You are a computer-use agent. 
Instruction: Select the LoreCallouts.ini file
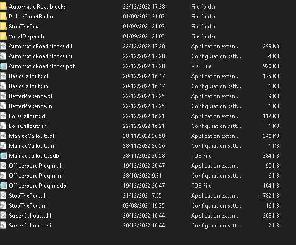tap(28, 126)
